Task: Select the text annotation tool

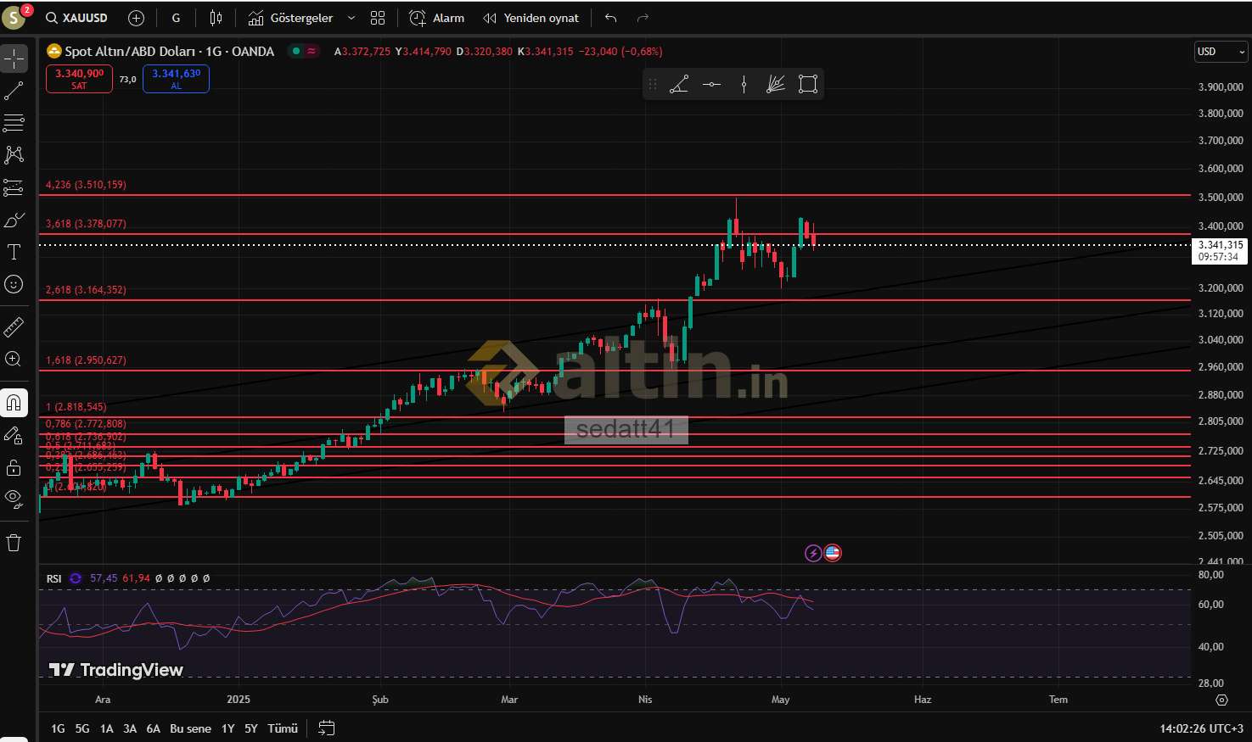Action: click(14, 252)
